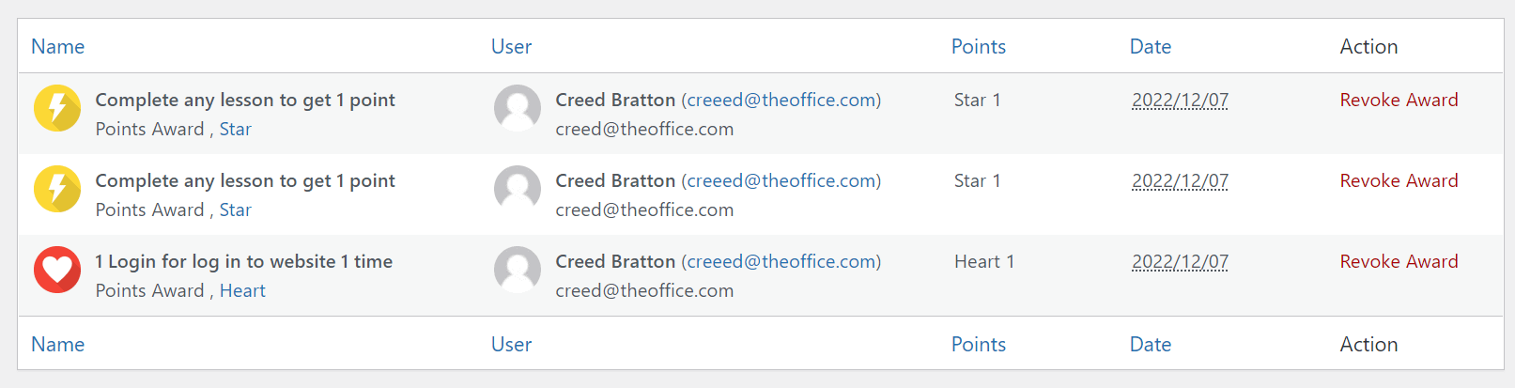Revoke the award in the first row

[1399, 101]
